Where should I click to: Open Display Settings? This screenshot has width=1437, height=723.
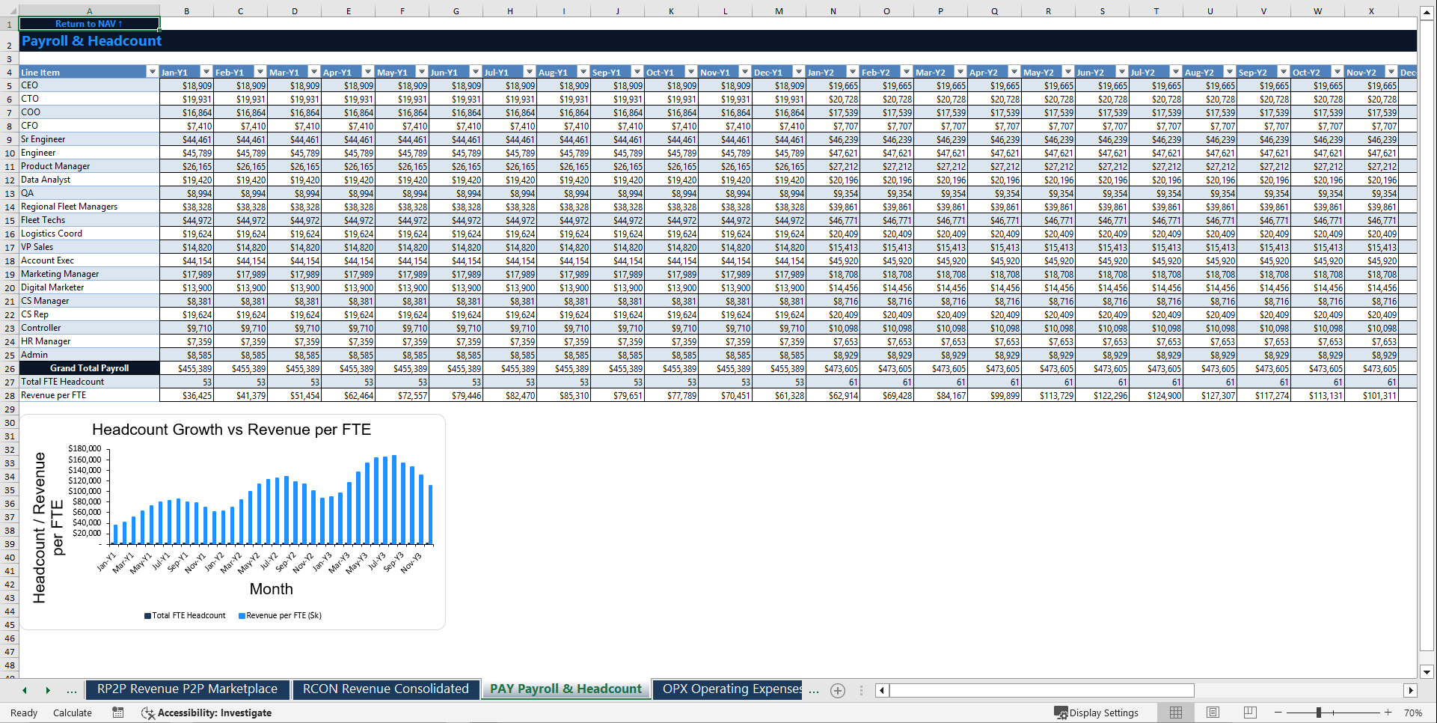[x=1096, y=713]
